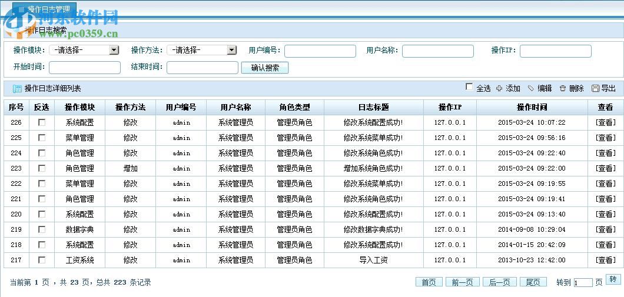Screen dimensions: 624x297
Task: Open 查看 link for row 217
Action: tap(605, 260)
